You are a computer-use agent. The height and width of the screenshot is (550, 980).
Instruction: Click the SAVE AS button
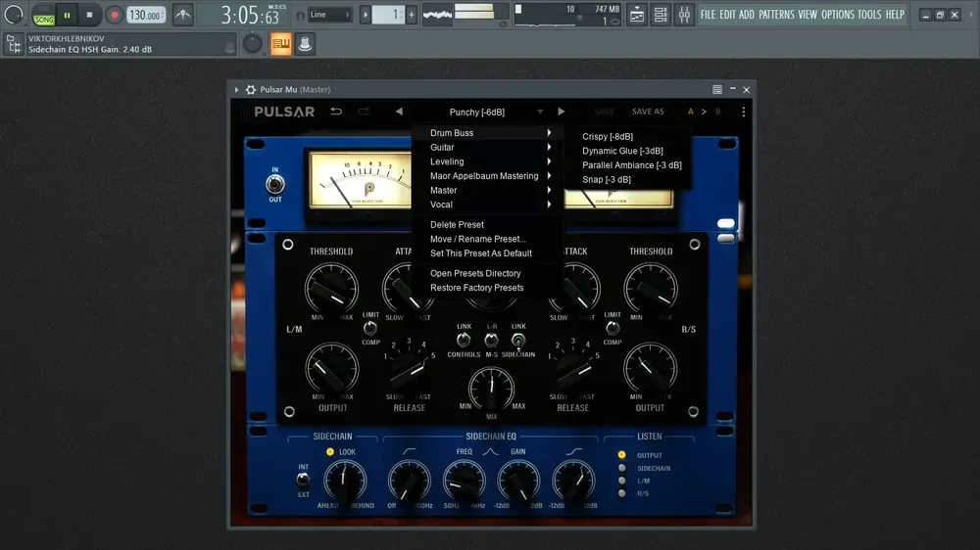pos(648,112)
